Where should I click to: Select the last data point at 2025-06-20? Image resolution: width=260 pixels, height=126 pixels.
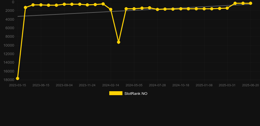pos(250,3)
